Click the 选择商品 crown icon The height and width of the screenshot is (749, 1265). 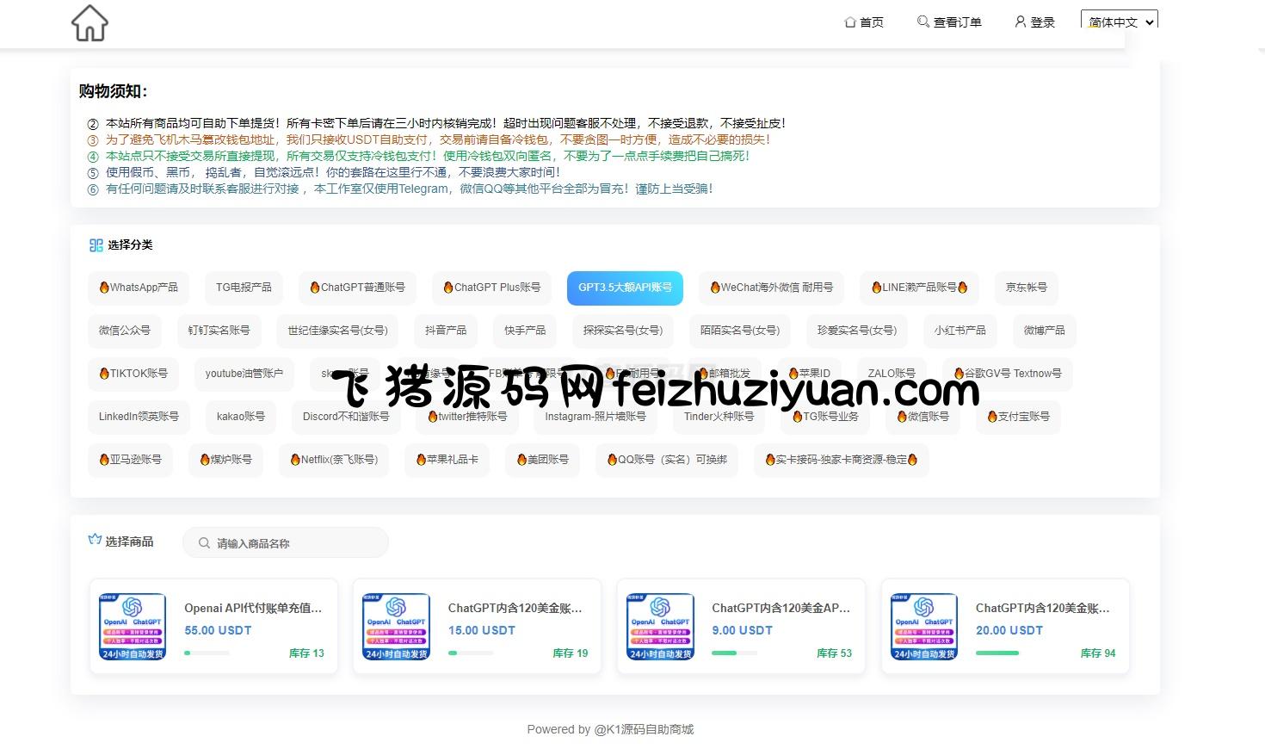[95, 540]
